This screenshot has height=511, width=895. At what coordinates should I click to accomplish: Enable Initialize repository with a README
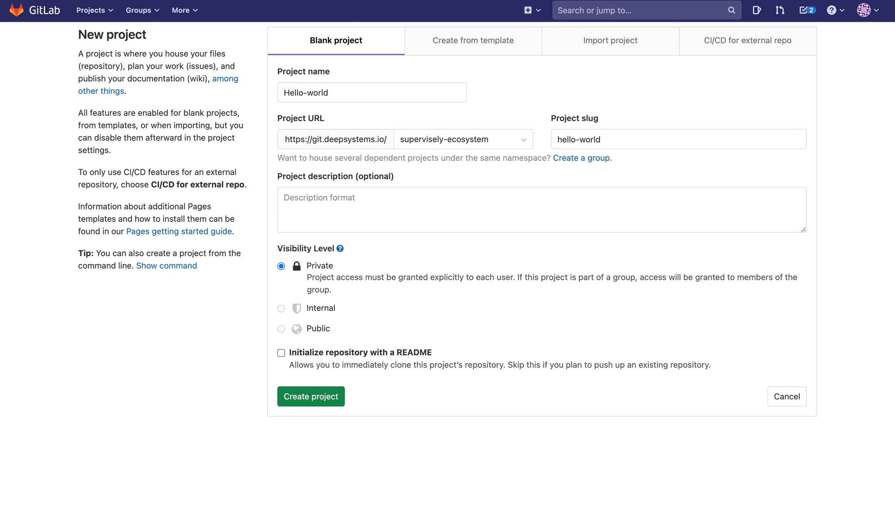[x=281, y=353]
